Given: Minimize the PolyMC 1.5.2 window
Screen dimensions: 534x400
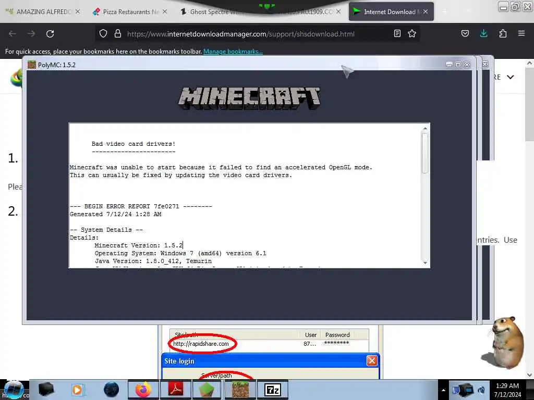Looking at the screenshot, I should [449, 65].
